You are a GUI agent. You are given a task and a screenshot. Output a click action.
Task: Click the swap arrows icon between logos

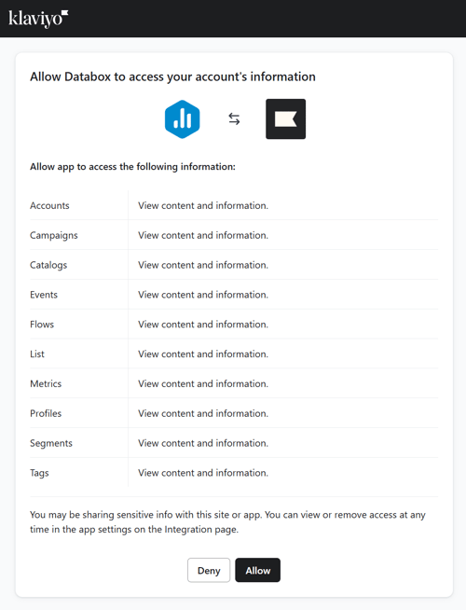234,118
